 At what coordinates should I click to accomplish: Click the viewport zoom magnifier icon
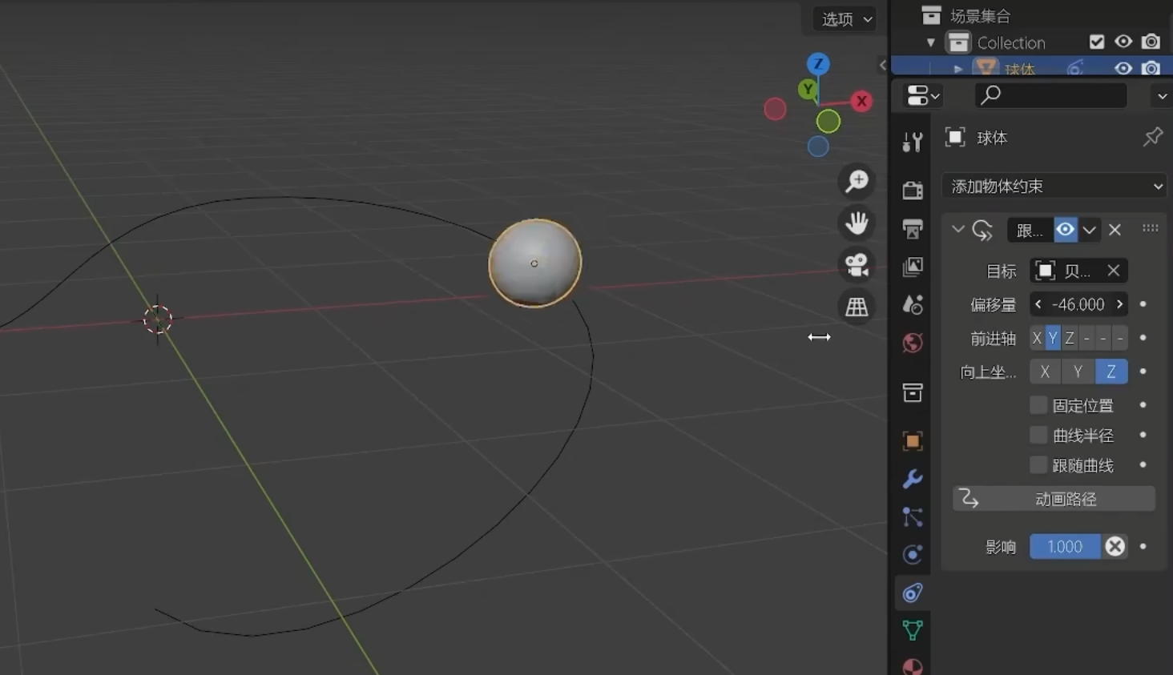[857, 181]
